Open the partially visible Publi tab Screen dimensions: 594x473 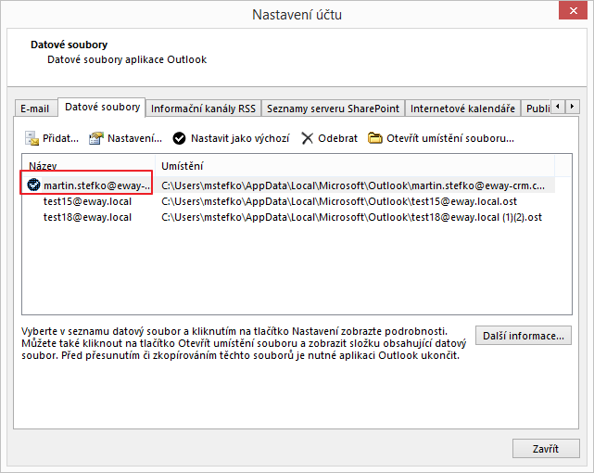pyautogui.click(x=537, y=109)
